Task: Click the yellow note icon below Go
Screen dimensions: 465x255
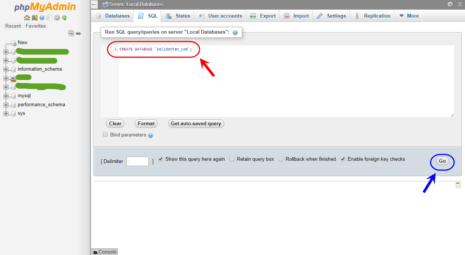Action: pos(458,184)
